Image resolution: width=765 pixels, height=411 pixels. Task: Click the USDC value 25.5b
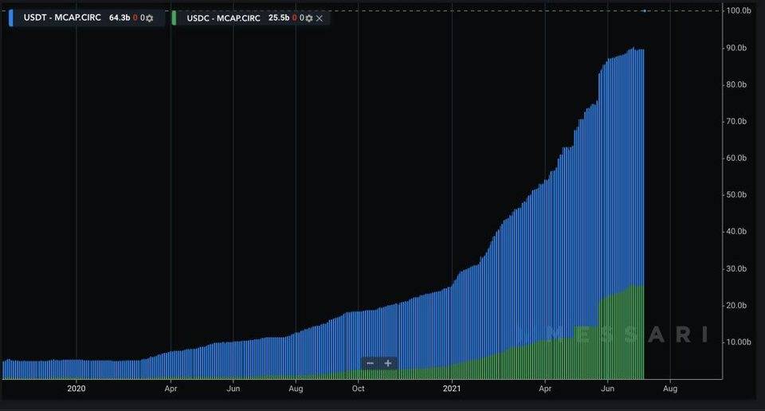tap(279, 18)
